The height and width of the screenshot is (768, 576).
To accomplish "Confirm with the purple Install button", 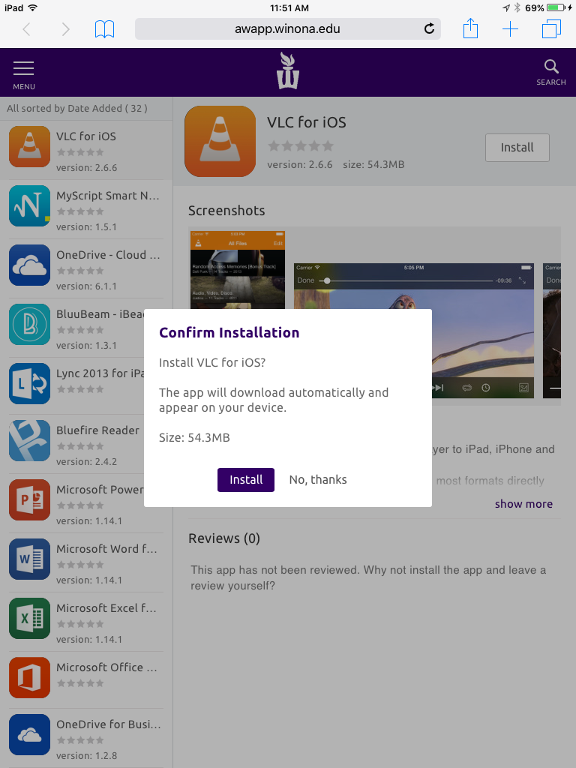I will [x=246, y=480].
